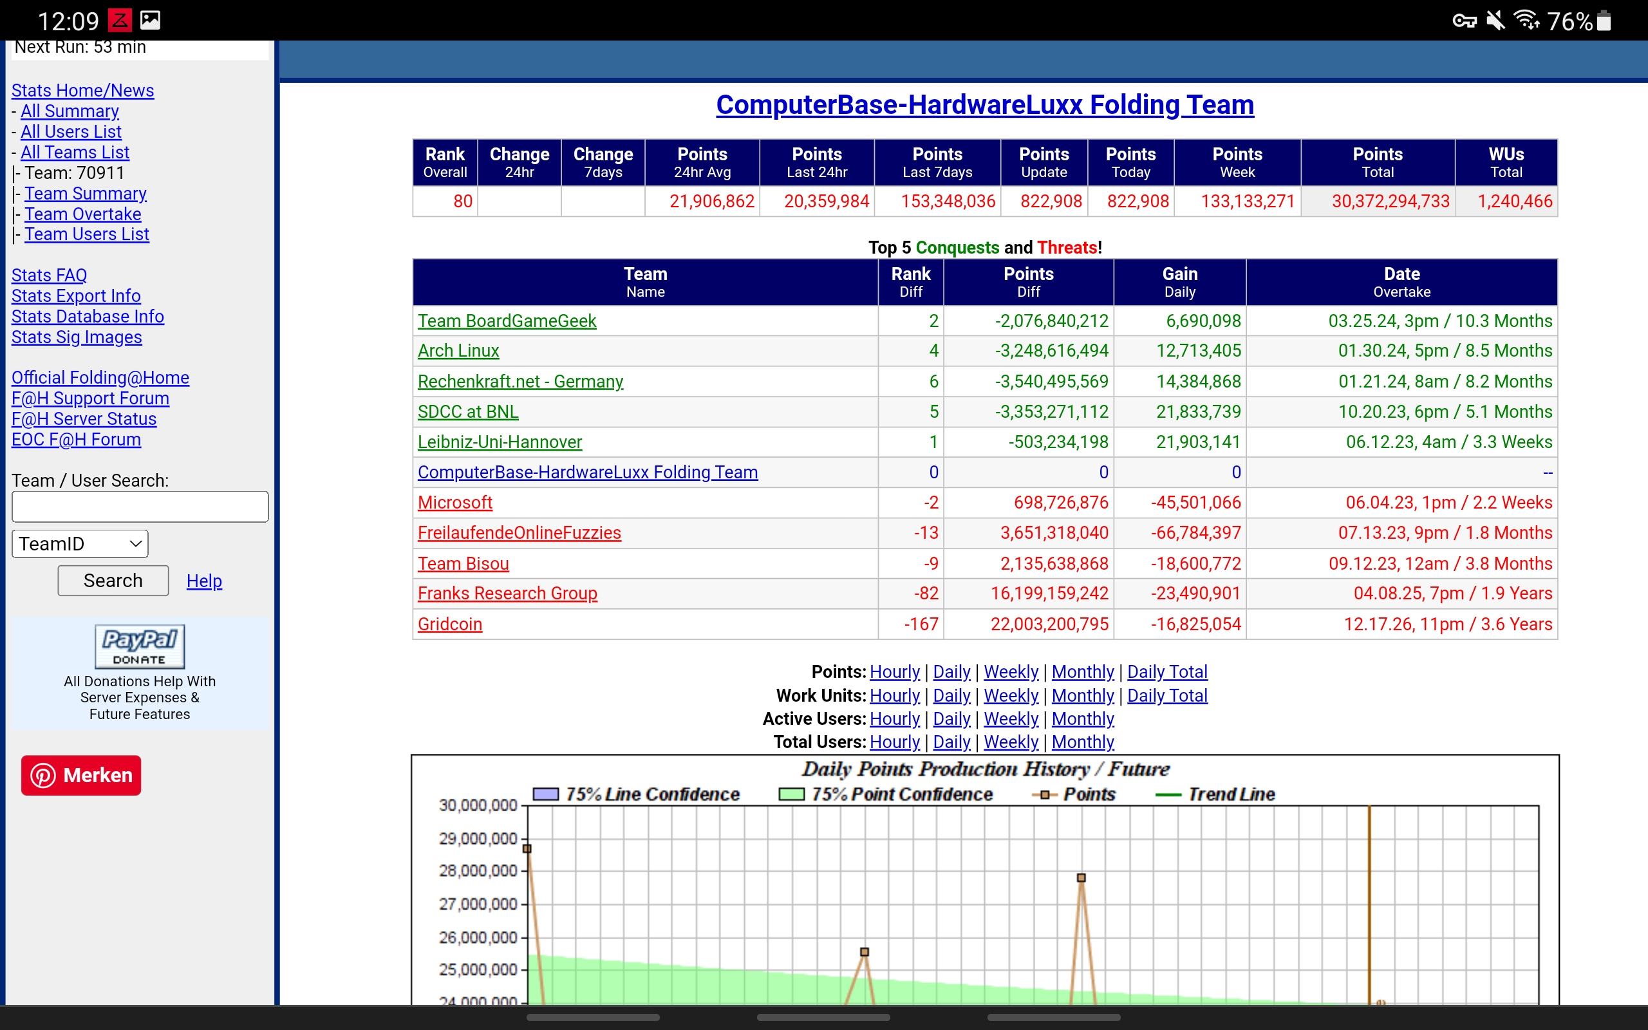
Task: Open Arch Linux team page
Action: coord(458,351)
